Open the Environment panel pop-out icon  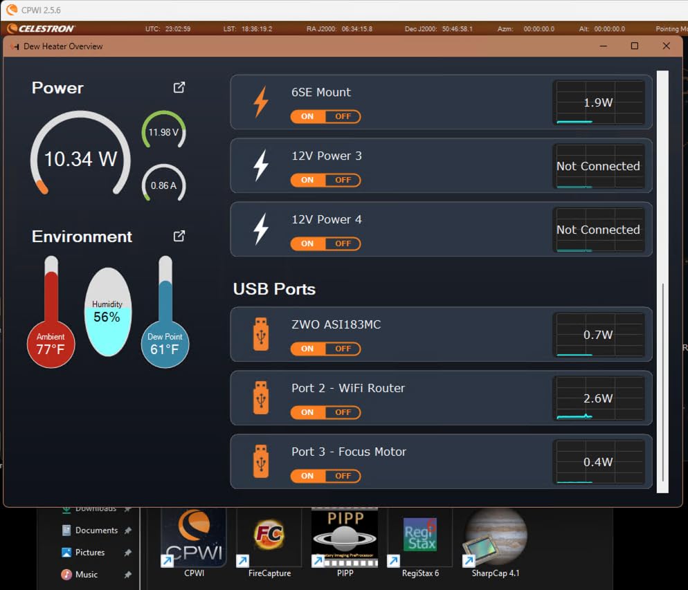179,236
